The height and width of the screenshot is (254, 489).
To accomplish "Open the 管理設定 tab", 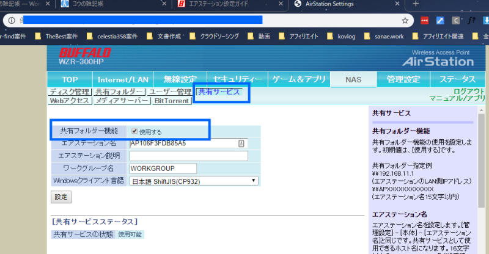I will point(403,79).
